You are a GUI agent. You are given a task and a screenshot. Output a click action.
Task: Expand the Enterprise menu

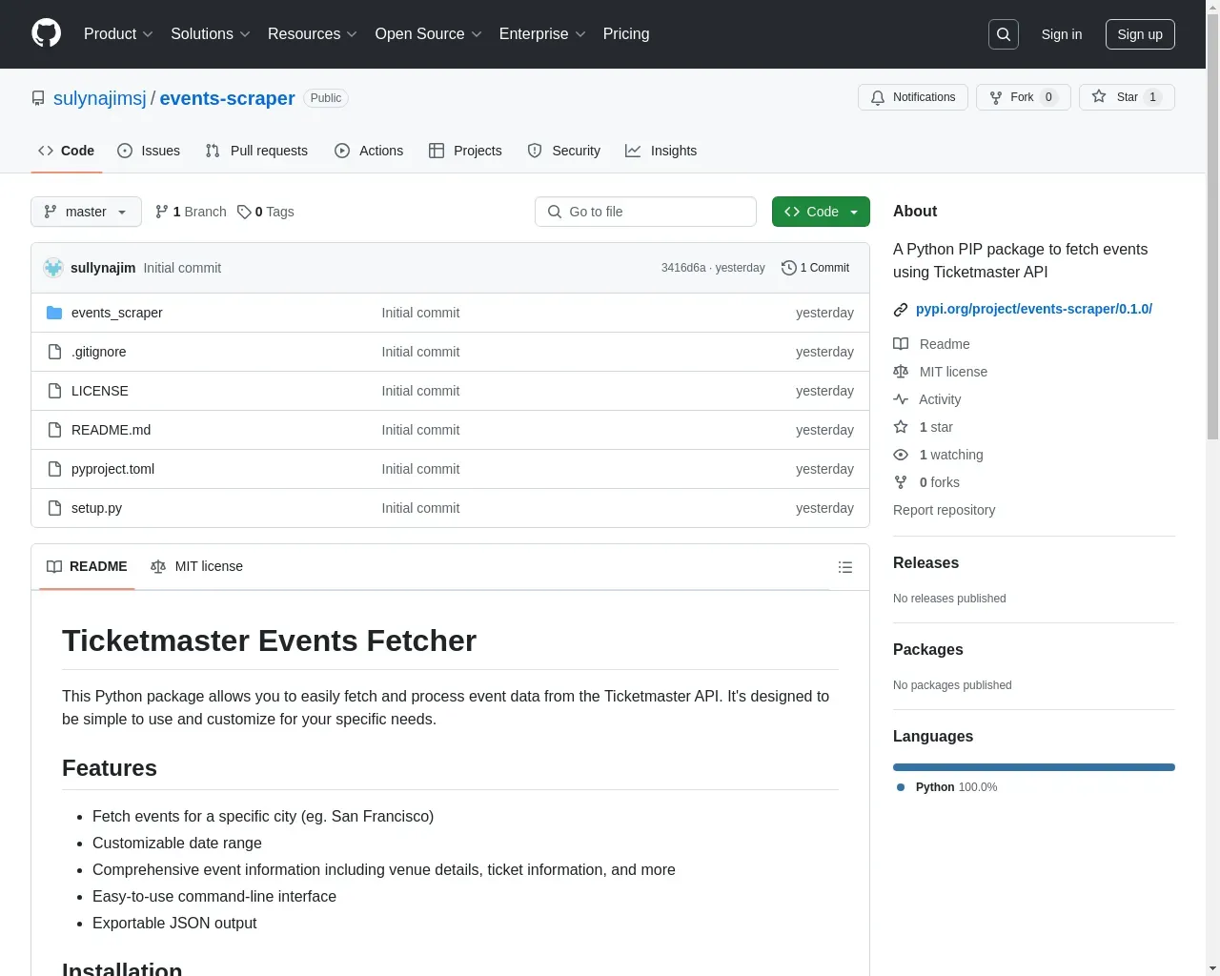point(542,34)
